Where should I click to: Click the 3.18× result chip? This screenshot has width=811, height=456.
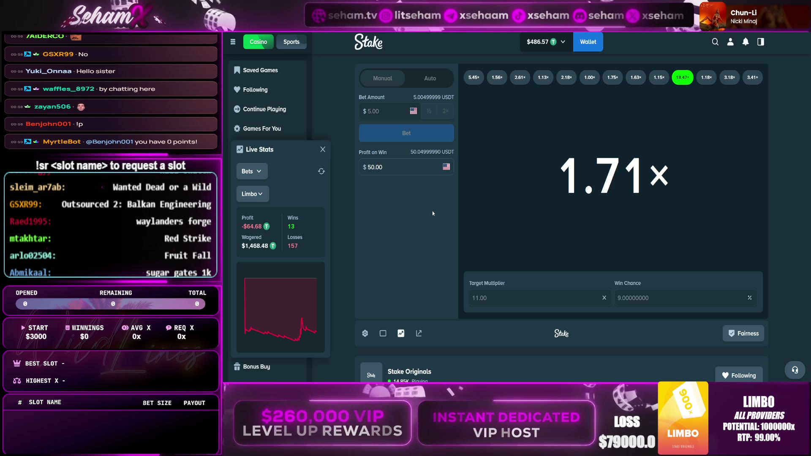click(x=729, y=77)
